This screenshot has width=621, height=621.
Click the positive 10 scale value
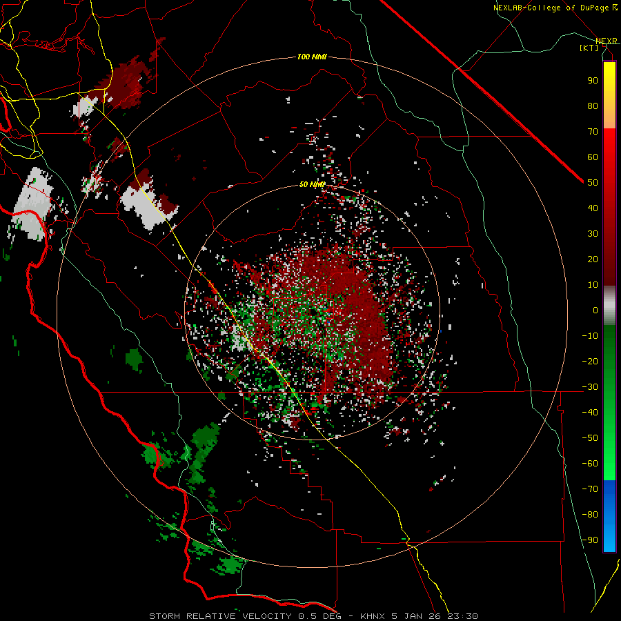tap(593, 285)
